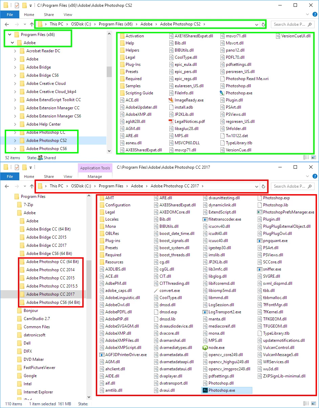319x408 pixels.
Task: Open View tab in CS2 window
Action: click(x=68, y=15)
